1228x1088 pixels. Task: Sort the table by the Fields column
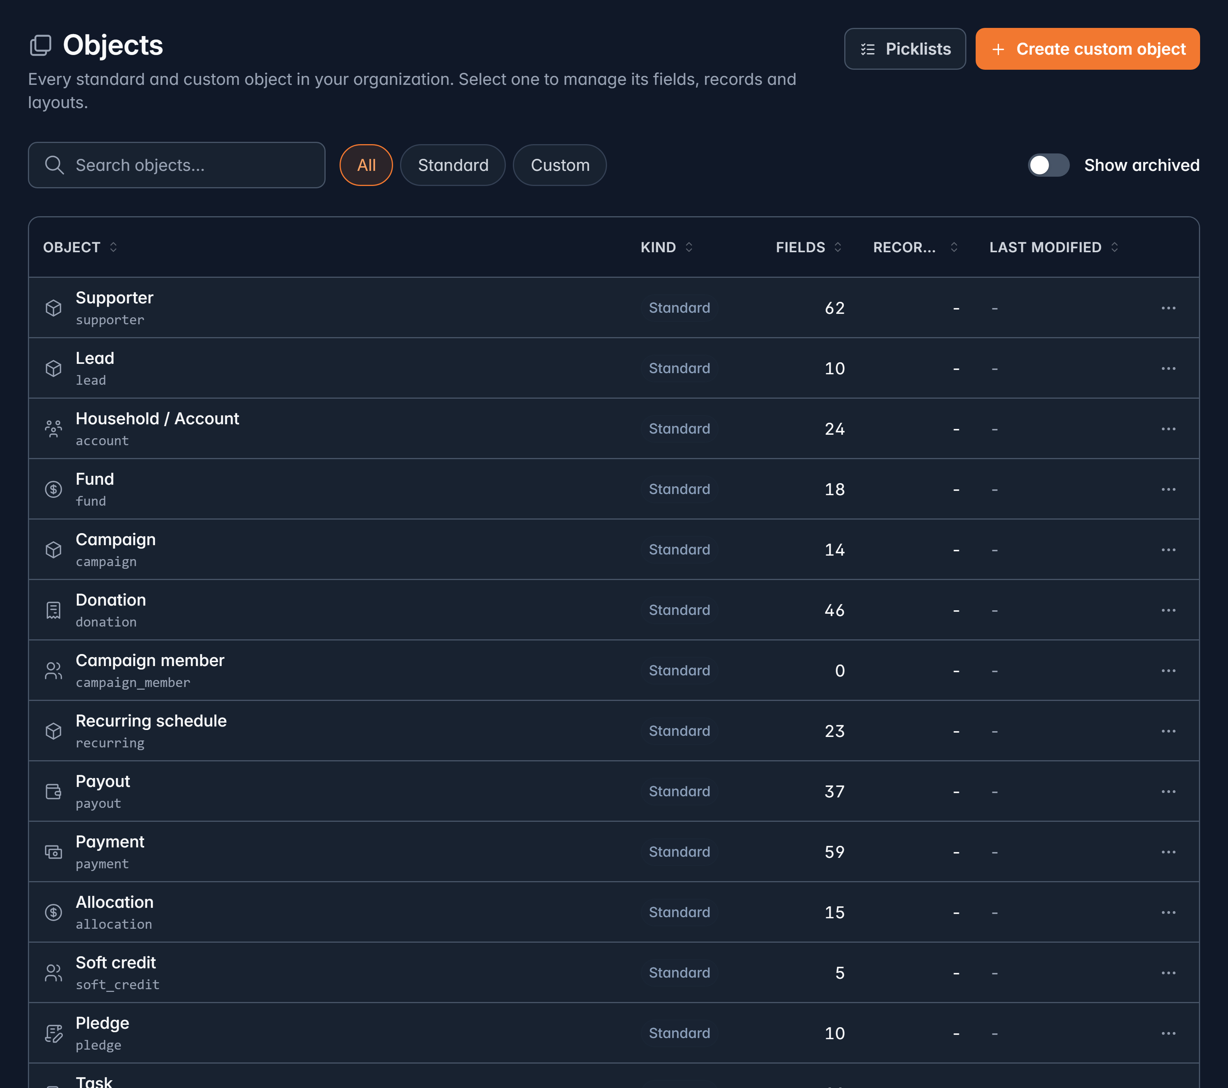coord(809,247)
